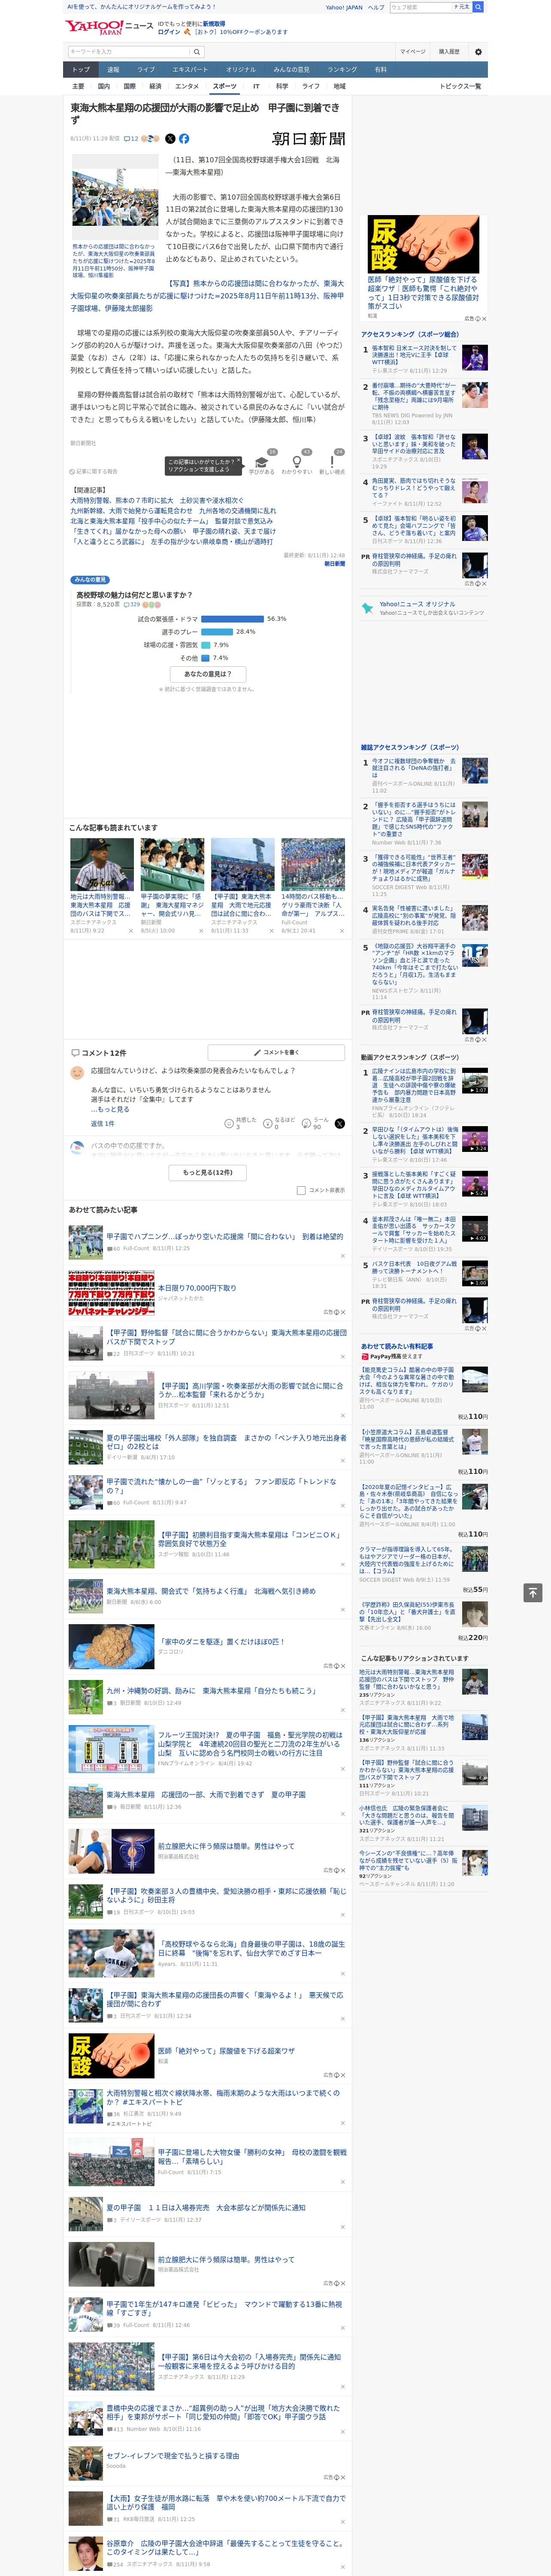Share article on X via header icon
The image size is (551, 2576).
170,139
